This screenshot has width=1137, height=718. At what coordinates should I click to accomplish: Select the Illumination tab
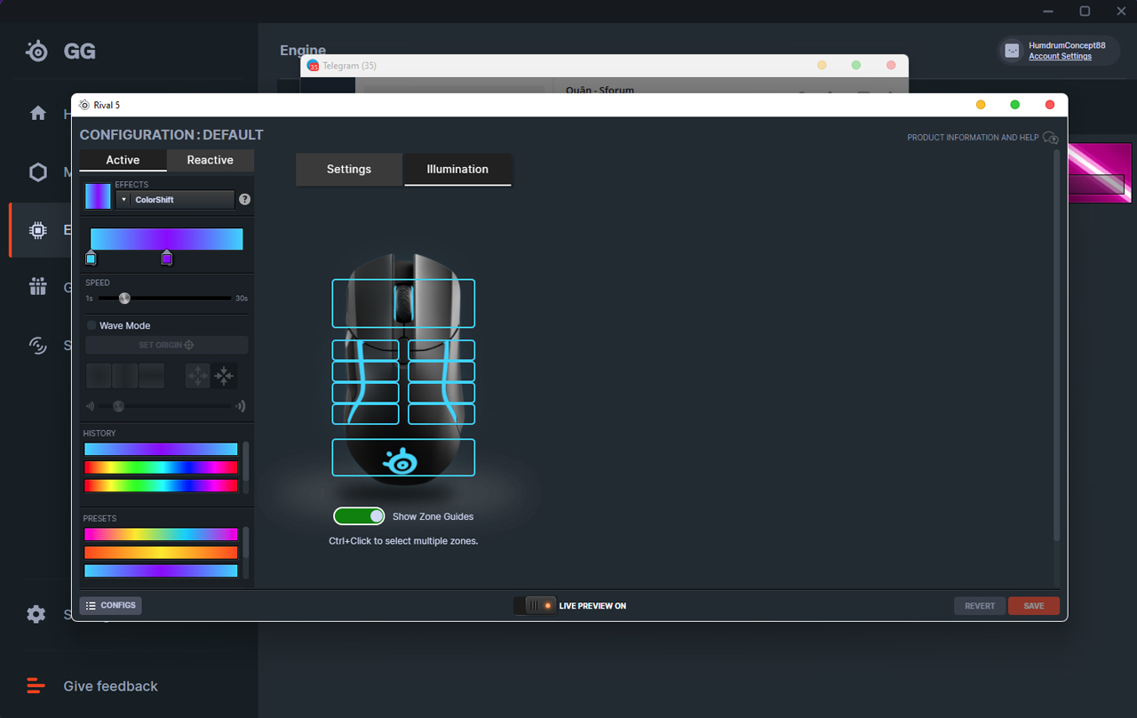[x=457, y=169]
